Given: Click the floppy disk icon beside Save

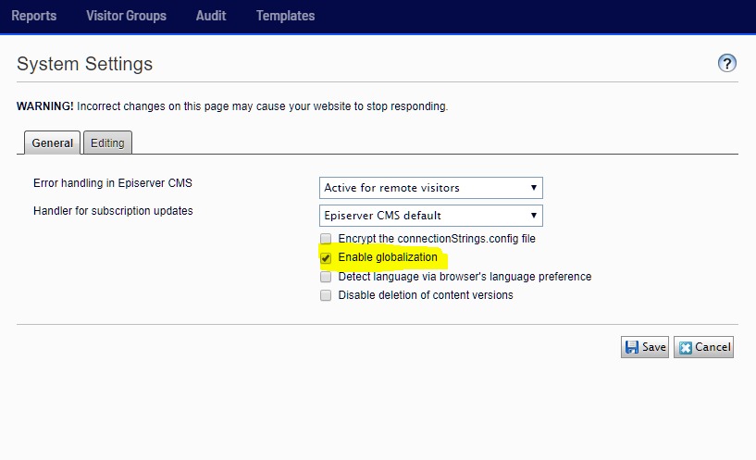Looking at the screenshot, I should click(x=632, y=347).
